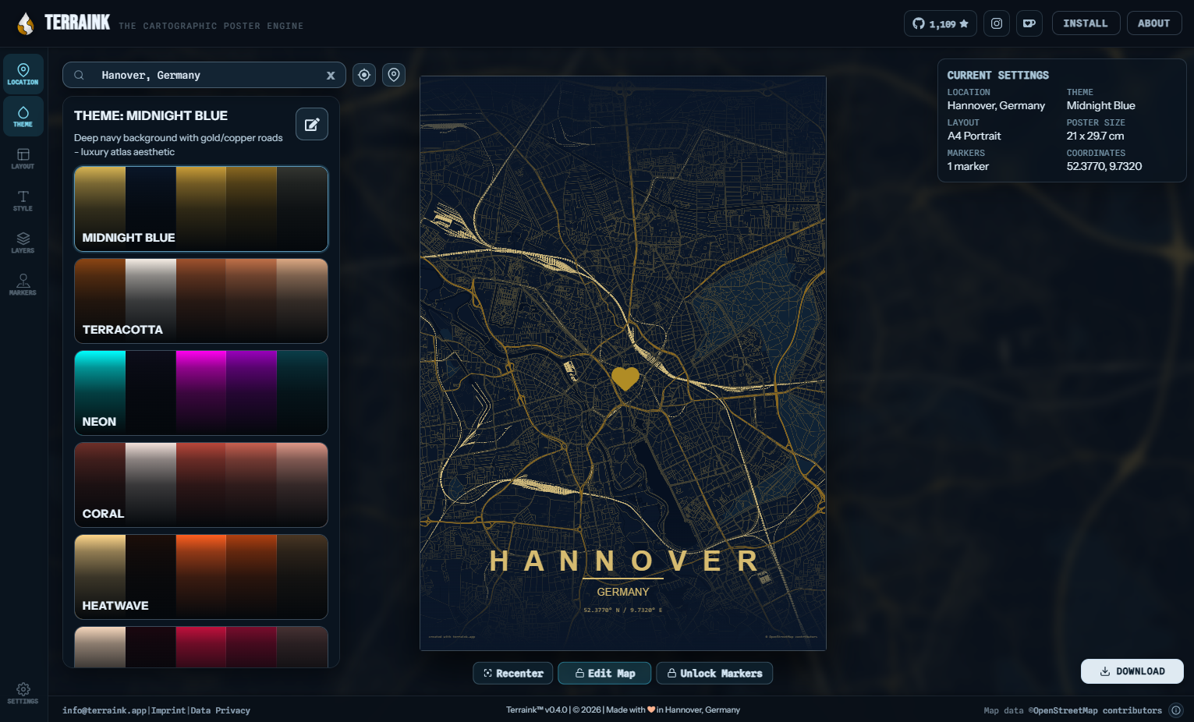Click the INSTALL button
Screen dimensions: 1194x722
coord(1086,23)
